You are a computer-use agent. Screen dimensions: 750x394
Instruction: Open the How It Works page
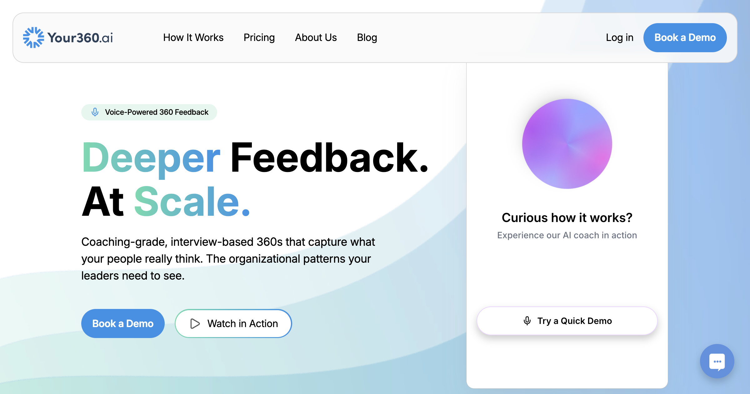(193, 38)
